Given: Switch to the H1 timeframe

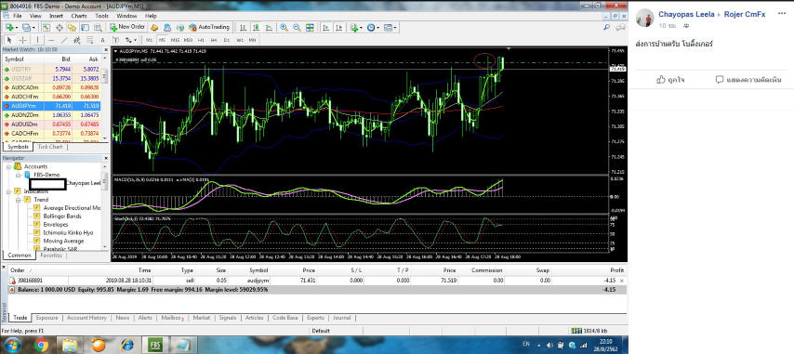Looking at the screenshot, I should click(201, 40).
